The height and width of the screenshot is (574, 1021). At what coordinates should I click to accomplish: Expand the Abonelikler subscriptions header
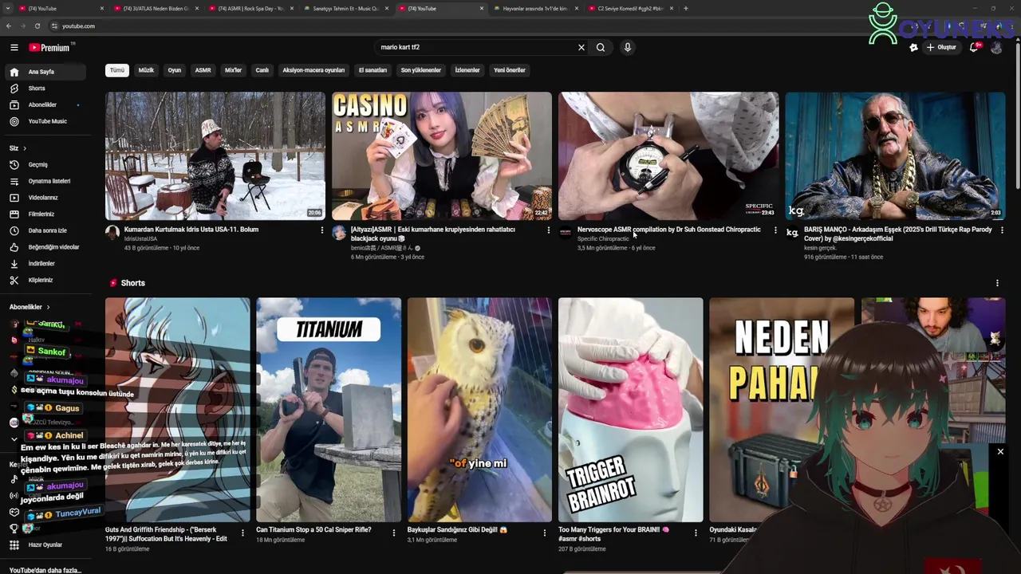click(30, 307)
